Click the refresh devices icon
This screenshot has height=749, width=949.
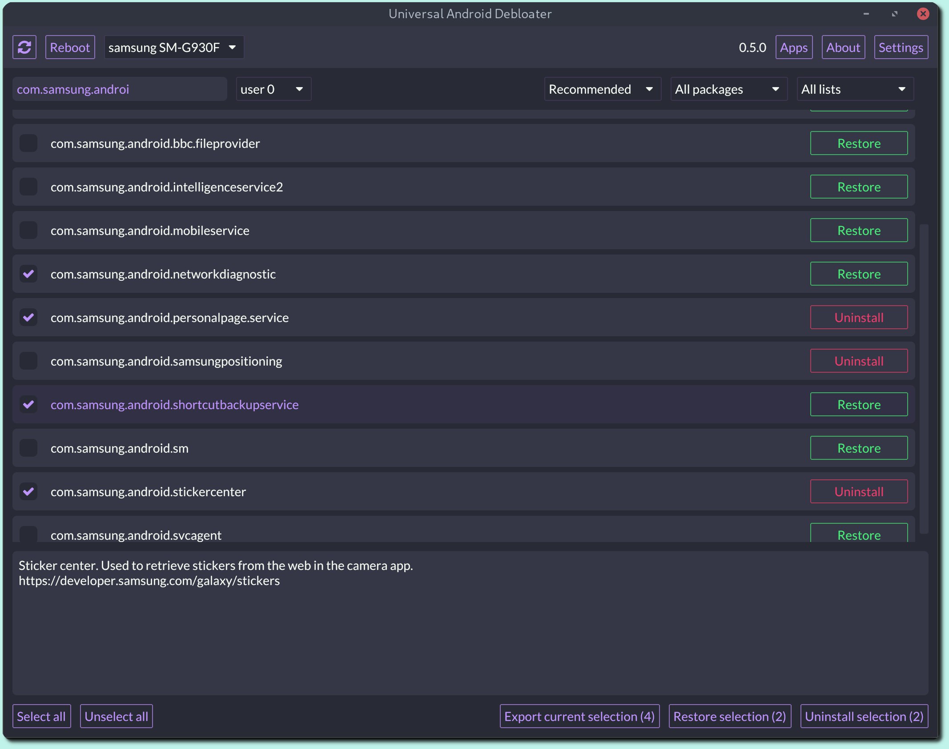coord(24,47)
